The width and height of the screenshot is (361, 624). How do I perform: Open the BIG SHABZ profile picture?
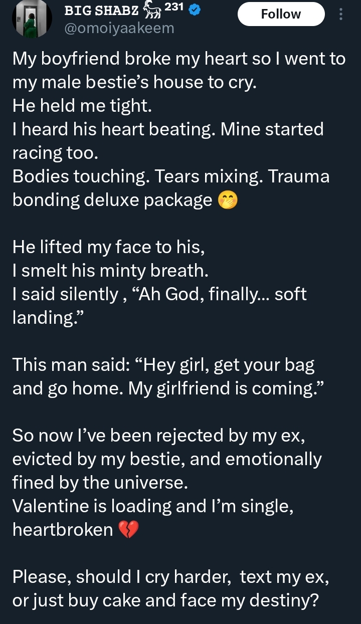[32, 19]
